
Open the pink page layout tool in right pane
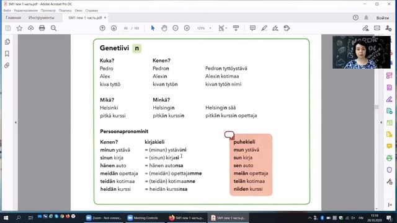389,76
